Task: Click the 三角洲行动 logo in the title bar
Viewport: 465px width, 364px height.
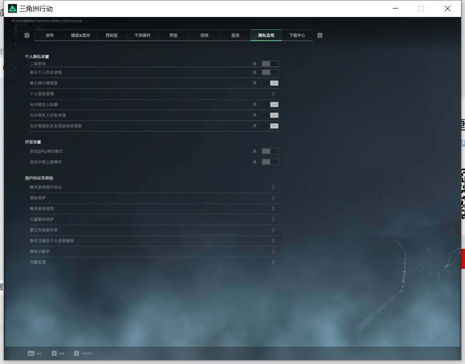Action: click(12, 8)
